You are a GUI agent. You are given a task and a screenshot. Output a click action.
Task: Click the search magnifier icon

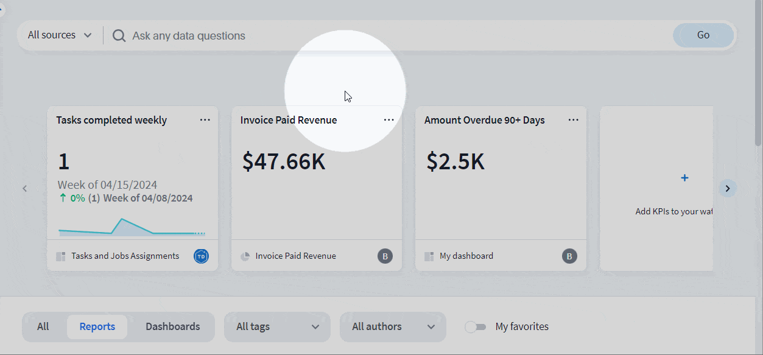click(119, 36)
